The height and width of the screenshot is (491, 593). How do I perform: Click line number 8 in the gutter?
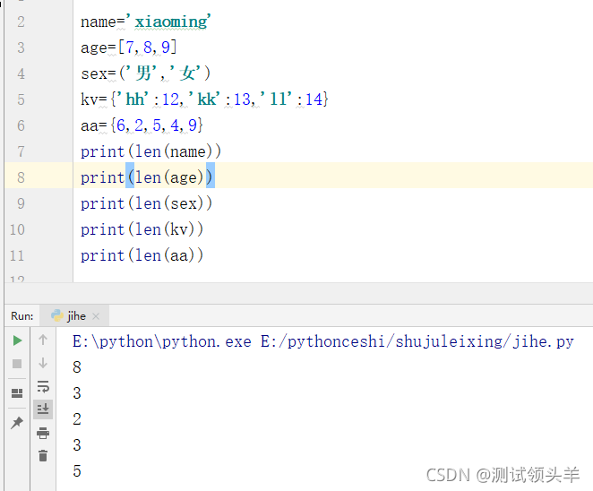(x=21, y=177)
